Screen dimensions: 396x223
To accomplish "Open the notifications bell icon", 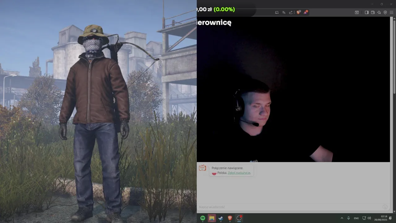I will [x=390, y=218].
